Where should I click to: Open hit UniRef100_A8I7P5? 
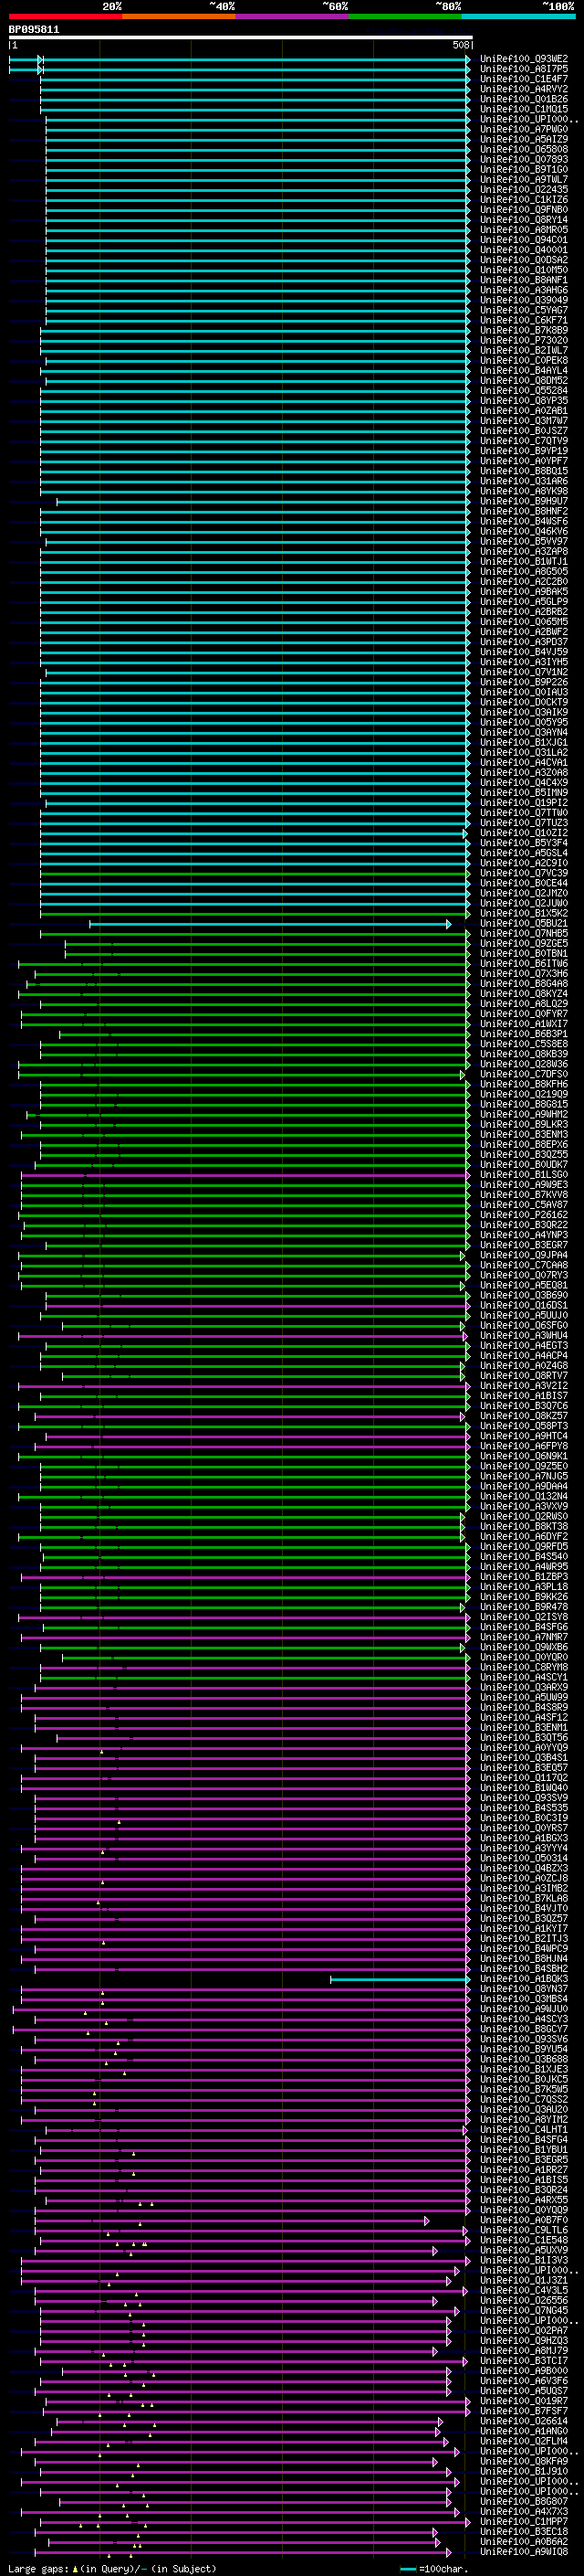[524, 69]
